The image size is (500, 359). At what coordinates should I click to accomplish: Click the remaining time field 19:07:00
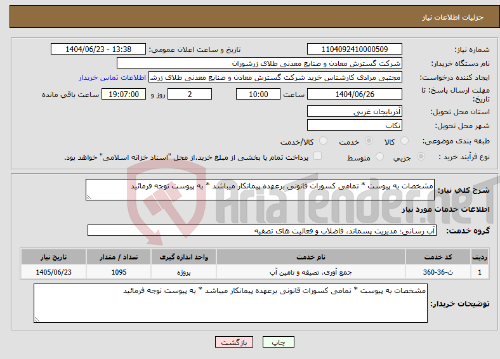click(x=124, y=94)
